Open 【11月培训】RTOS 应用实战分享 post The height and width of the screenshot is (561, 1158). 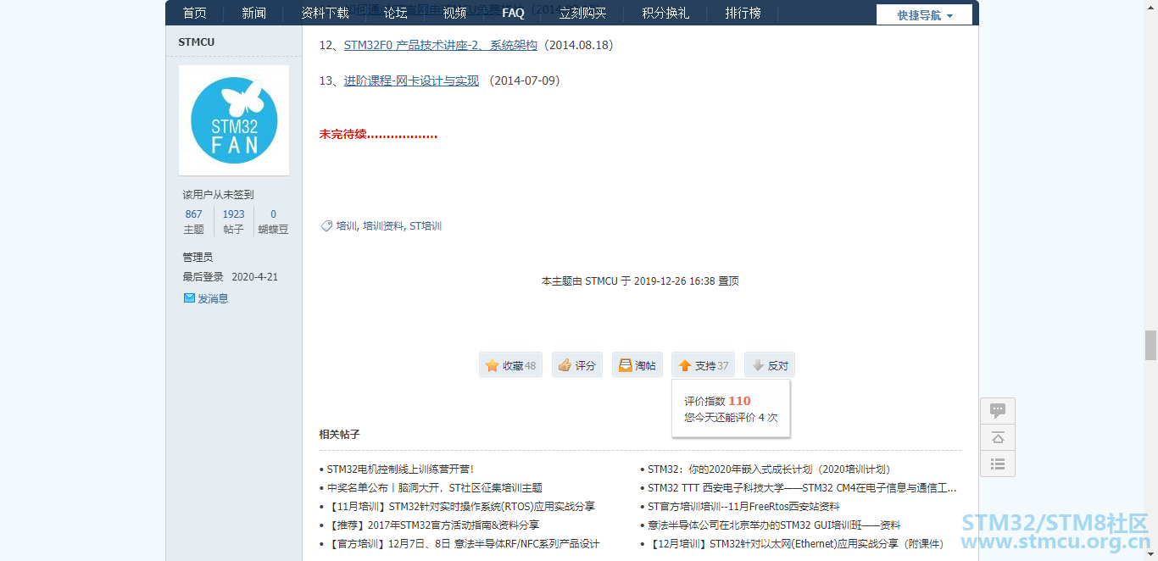461,506
